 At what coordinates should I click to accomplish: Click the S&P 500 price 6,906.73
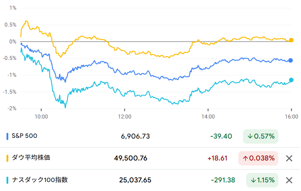coord(135,136)
